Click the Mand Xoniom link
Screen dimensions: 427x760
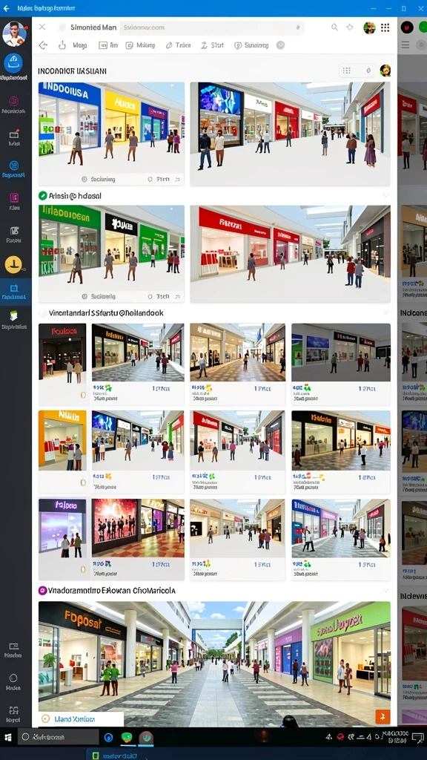click(x=75, y=719)
